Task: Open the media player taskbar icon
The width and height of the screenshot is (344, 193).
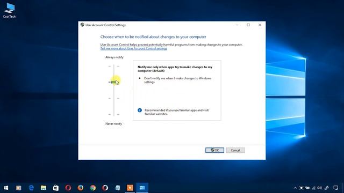Action: (x=18, y=188)
